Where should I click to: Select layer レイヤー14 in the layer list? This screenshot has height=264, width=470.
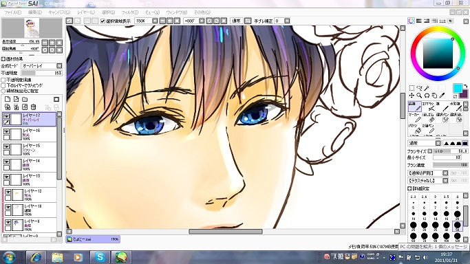point(29,164)
